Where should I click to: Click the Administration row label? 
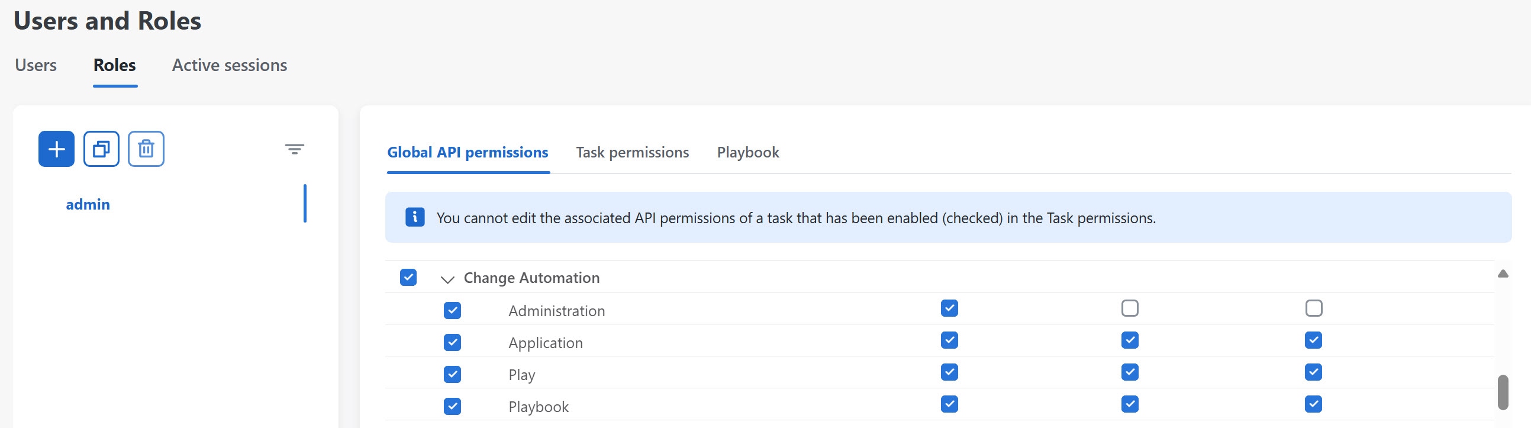pyautogui.click(x=556, y=311)
